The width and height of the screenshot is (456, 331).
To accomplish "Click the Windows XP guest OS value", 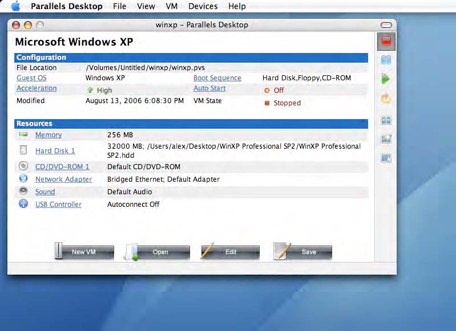I will pyautogui.click(x=105, y=78).
